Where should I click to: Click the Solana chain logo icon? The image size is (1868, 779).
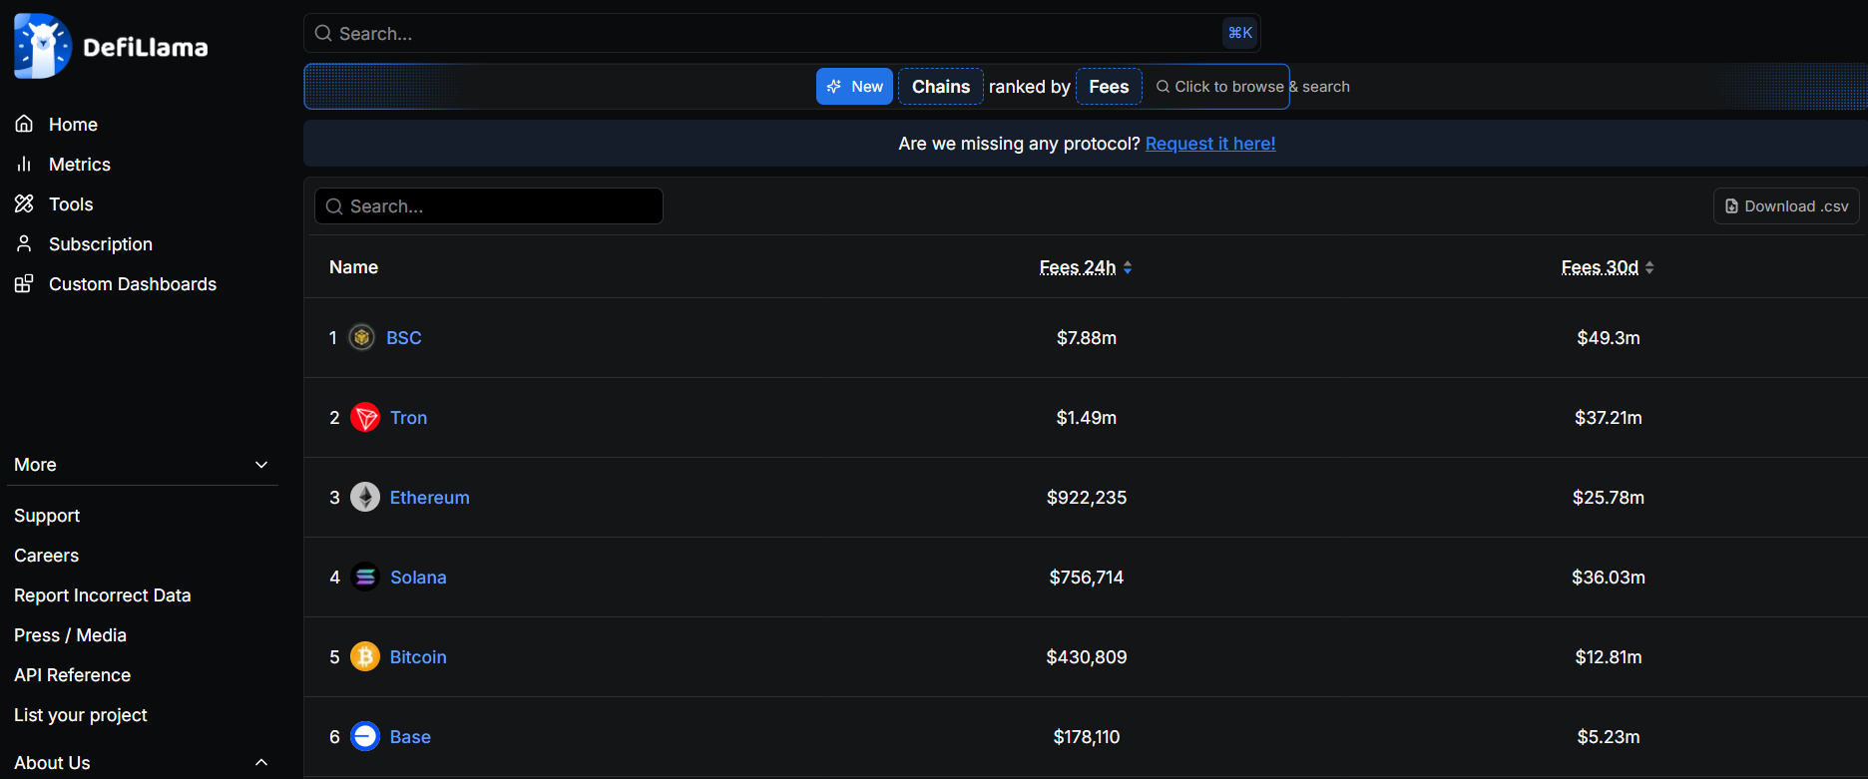365,578
